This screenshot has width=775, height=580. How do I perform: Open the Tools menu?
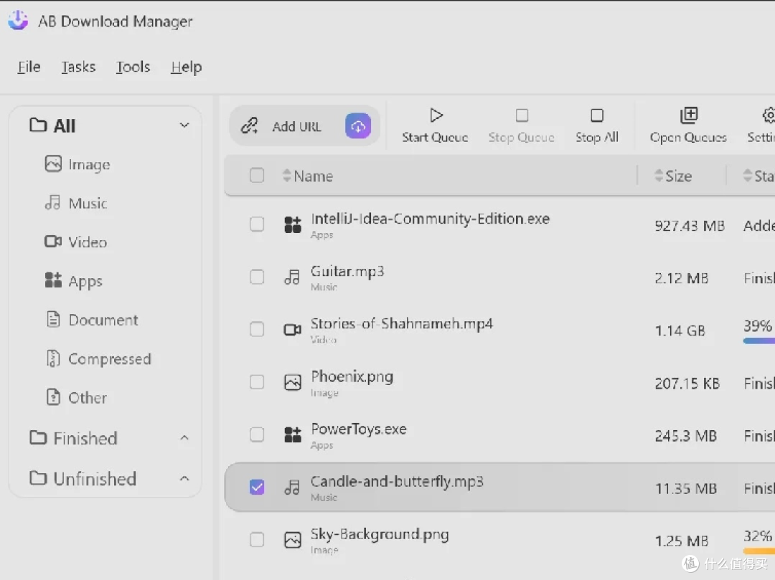[133, 67]
